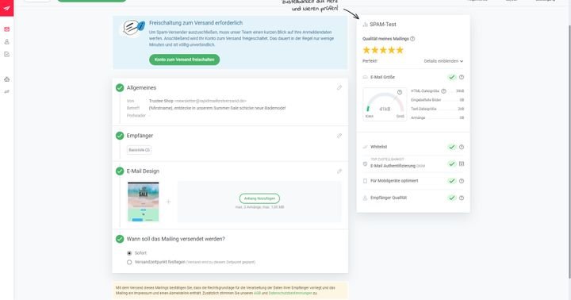Click the status checkmark for E-Mail Größe
The height and width of the screenshot is (300, 571).
(451, 77)
